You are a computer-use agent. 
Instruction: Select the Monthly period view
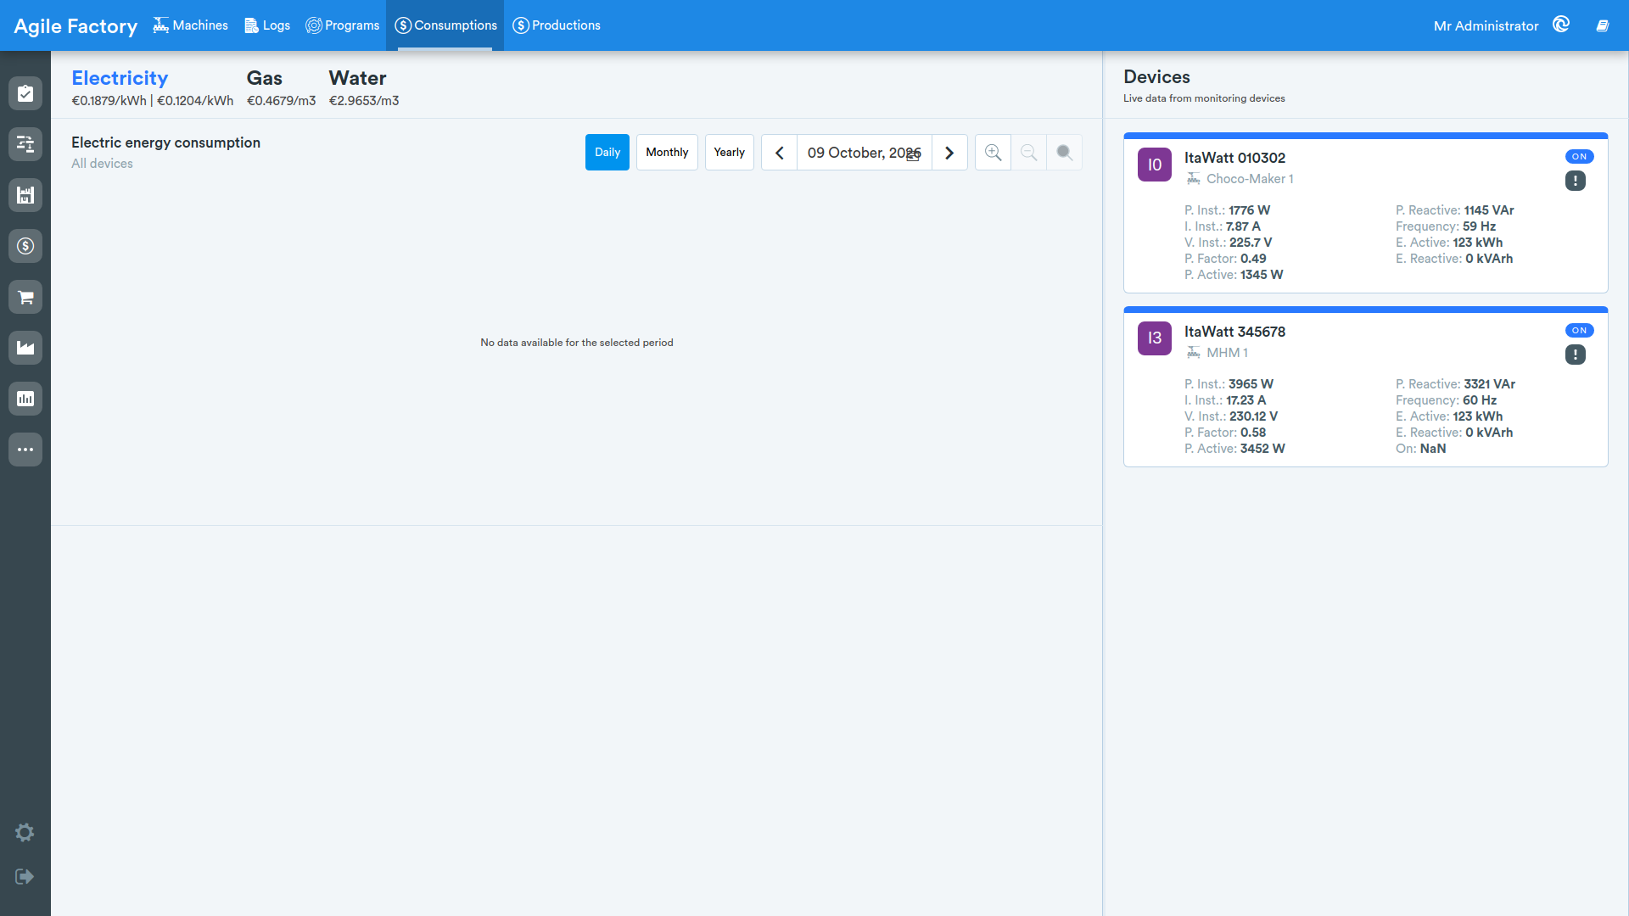(667, 153)
